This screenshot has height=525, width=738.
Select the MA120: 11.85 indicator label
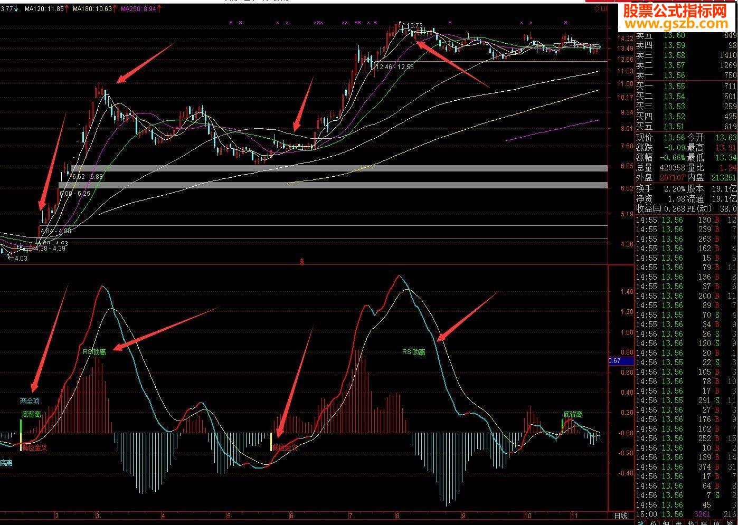point(44,9)
